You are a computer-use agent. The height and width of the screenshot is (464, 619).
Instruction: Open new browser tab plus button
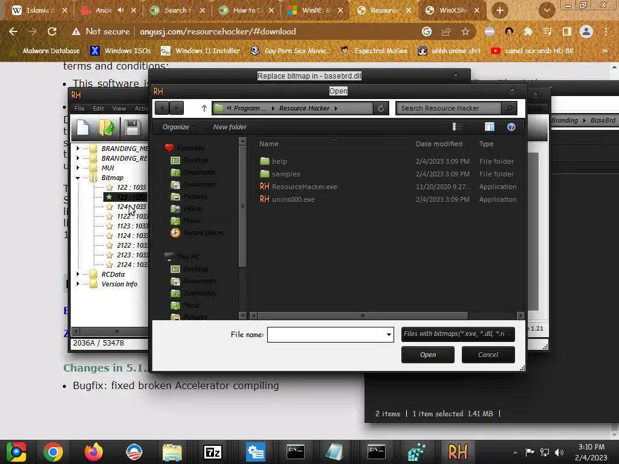(500, 10)
